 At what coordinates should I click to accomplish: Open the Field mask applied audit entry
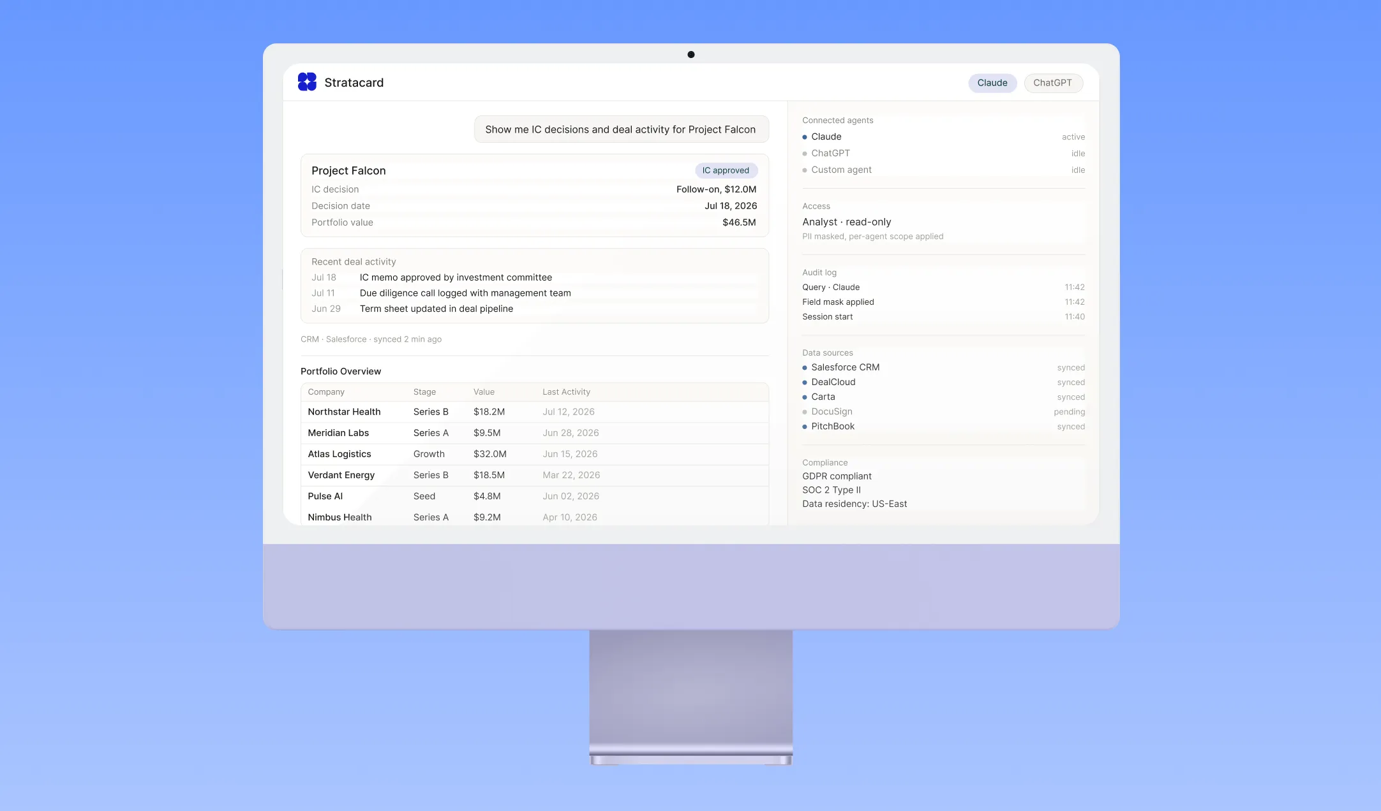click(943, 302)
